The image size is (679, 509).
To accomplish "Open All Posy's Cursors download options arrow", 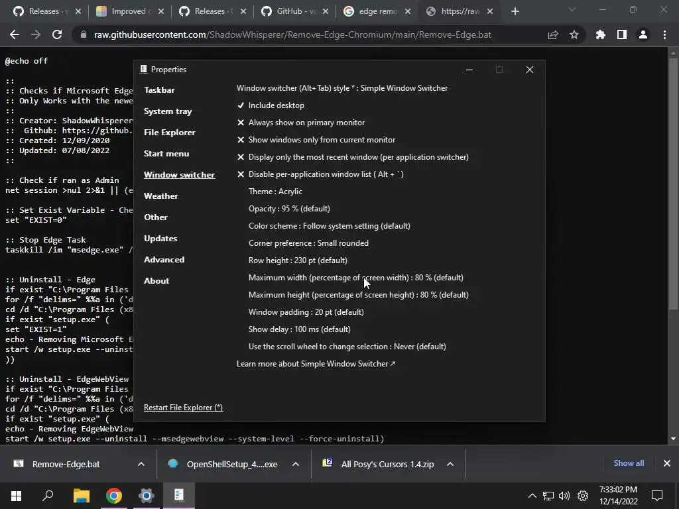I will point(450,464).
